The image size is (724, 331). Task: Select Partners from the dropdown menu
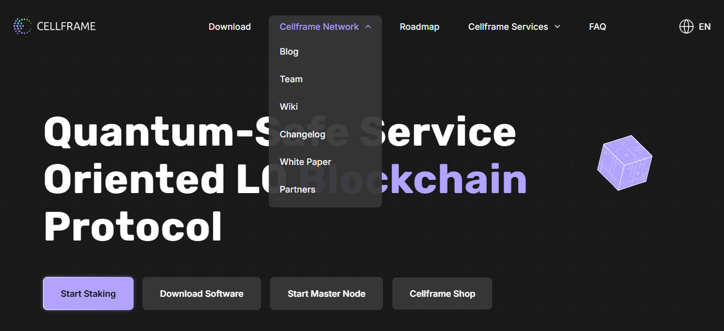point(297,189)
